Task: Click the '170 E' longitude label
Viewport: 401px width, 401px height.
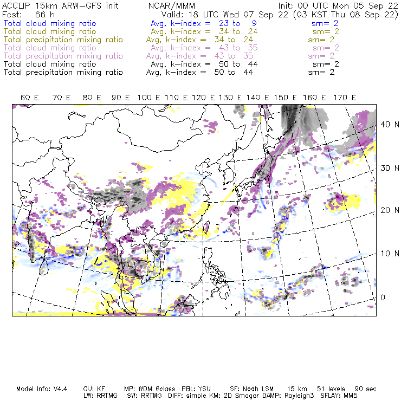Action: pos(345,98)
